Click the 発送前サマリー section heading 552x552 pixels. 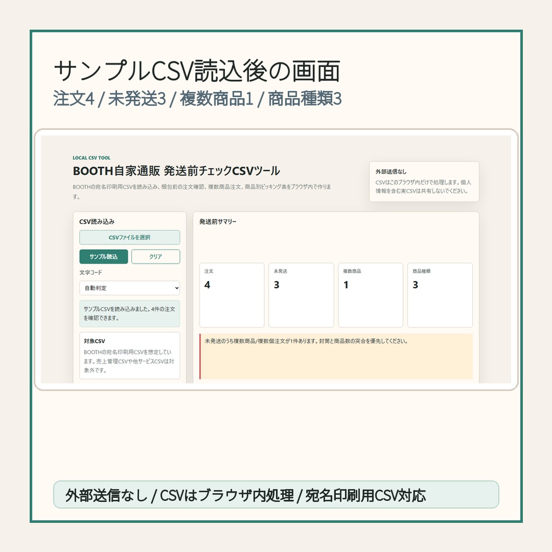click(218, 222)
